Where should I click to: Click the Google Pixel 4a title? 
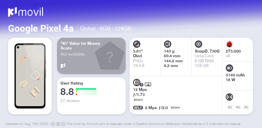[41, 29]
